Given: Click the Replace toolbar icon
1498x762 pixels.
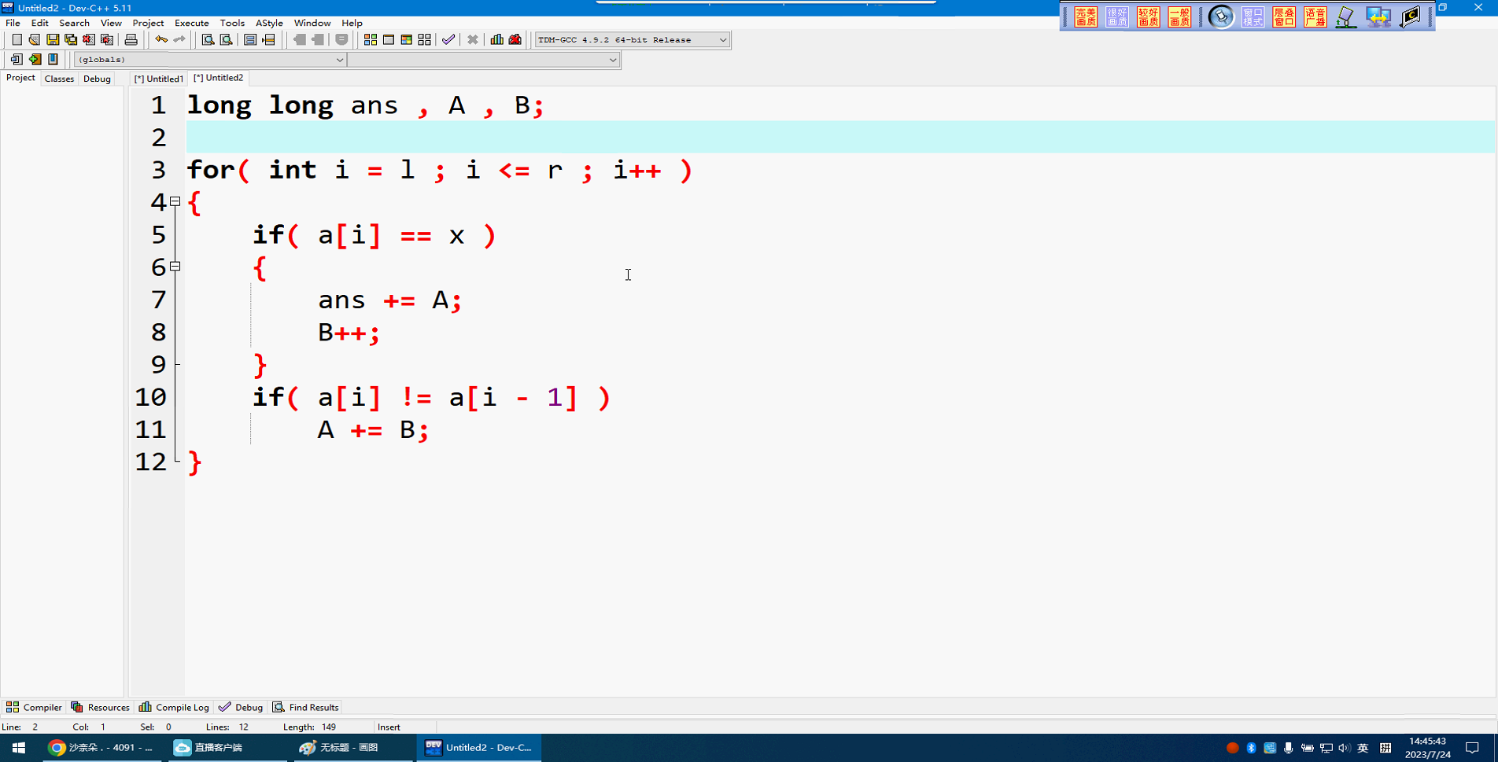Looking at the screenshot, I should 226,39.
